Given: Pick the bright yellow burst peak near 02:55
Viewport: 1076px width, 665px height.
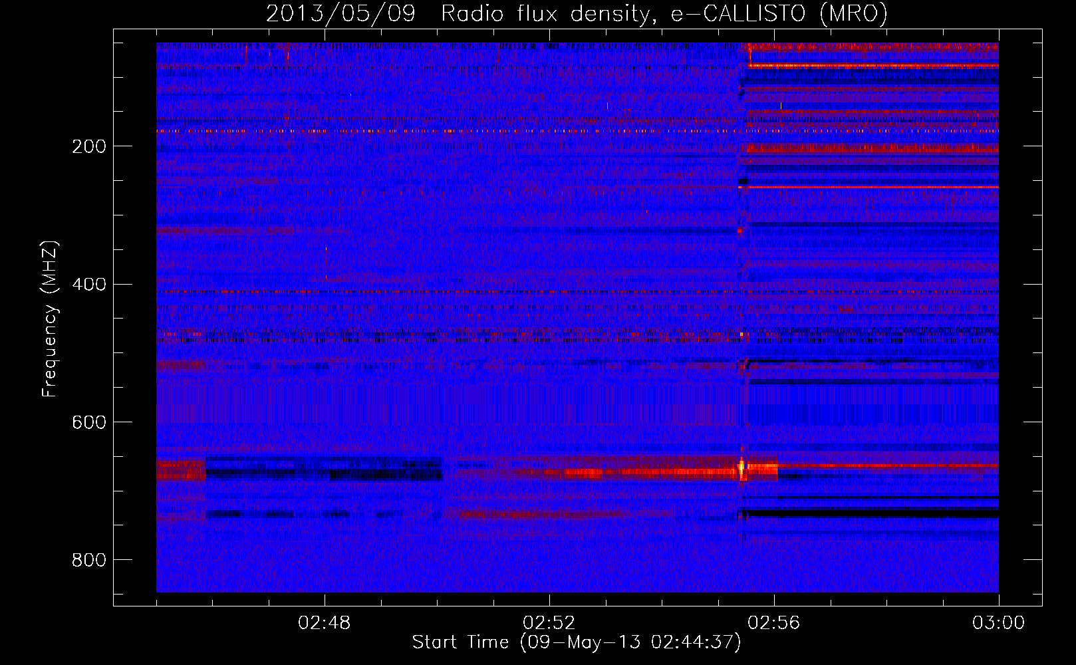Looking at the screenshot, I should 741,467.
